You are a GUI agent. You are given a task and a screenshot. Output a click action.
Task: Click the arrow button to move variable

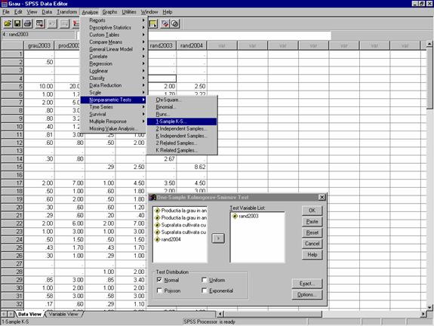point(218,238)
